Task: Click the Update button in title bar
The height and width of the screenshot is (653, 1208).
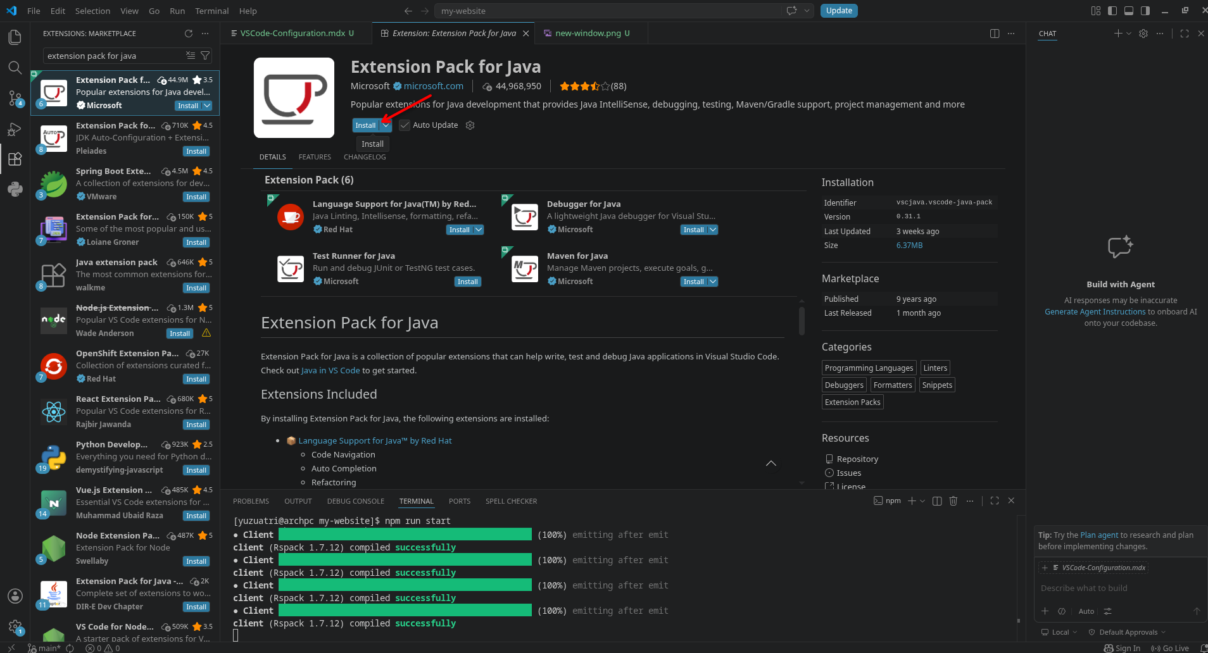Action: [x=839, y=11]
